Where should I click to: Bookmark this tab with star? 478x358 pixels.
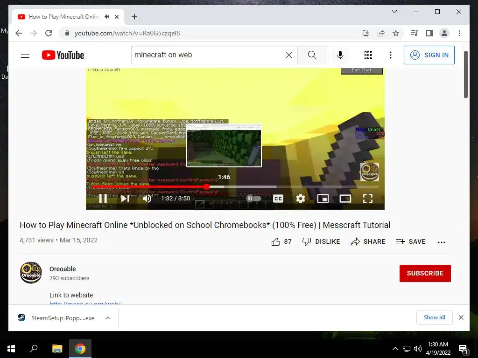point(396,33)
